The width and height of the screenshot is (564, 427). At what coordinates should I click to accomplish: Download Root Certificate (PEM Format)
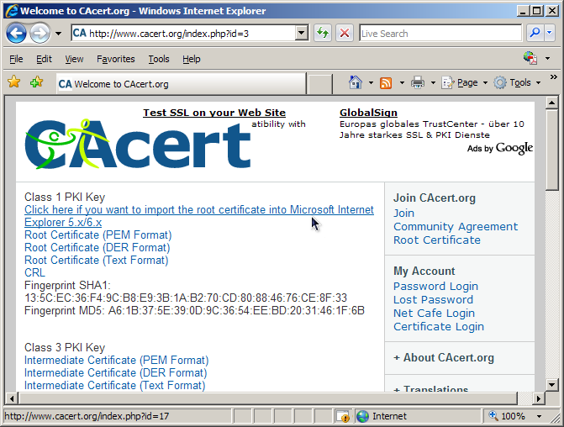click(x=98, y=235)
